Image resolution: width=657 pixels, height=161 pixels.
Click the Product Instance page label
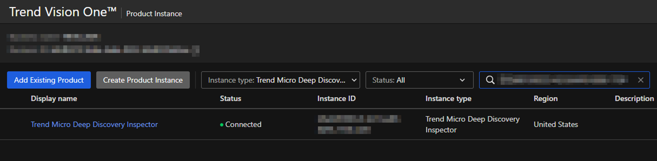click(154, 14)
